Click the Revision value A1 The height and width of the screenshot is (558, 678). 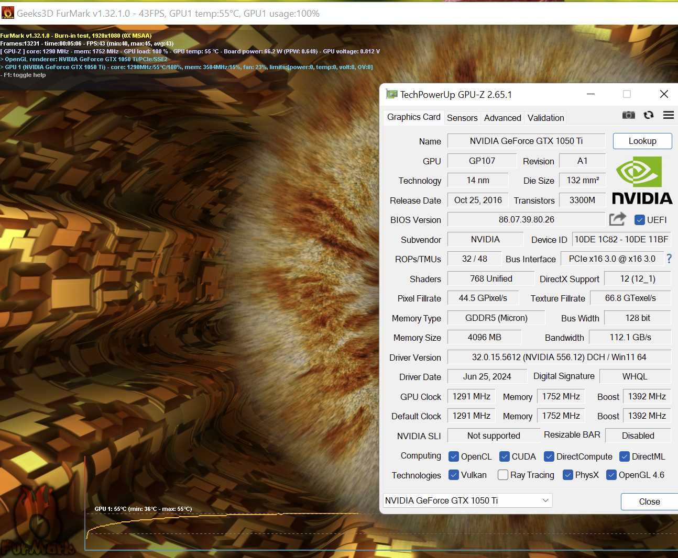coord(582,161)
